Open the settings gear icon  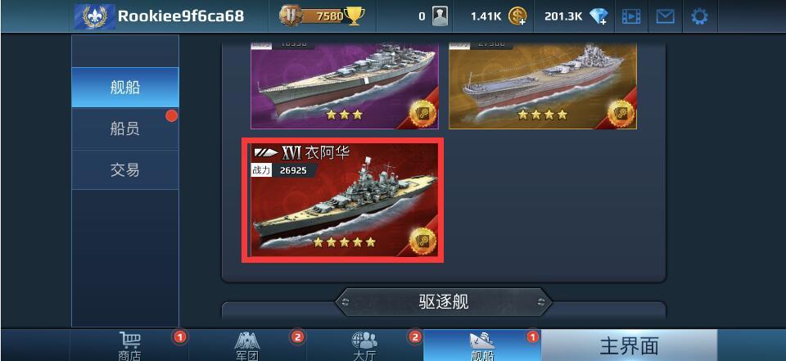tap(699, 16)
